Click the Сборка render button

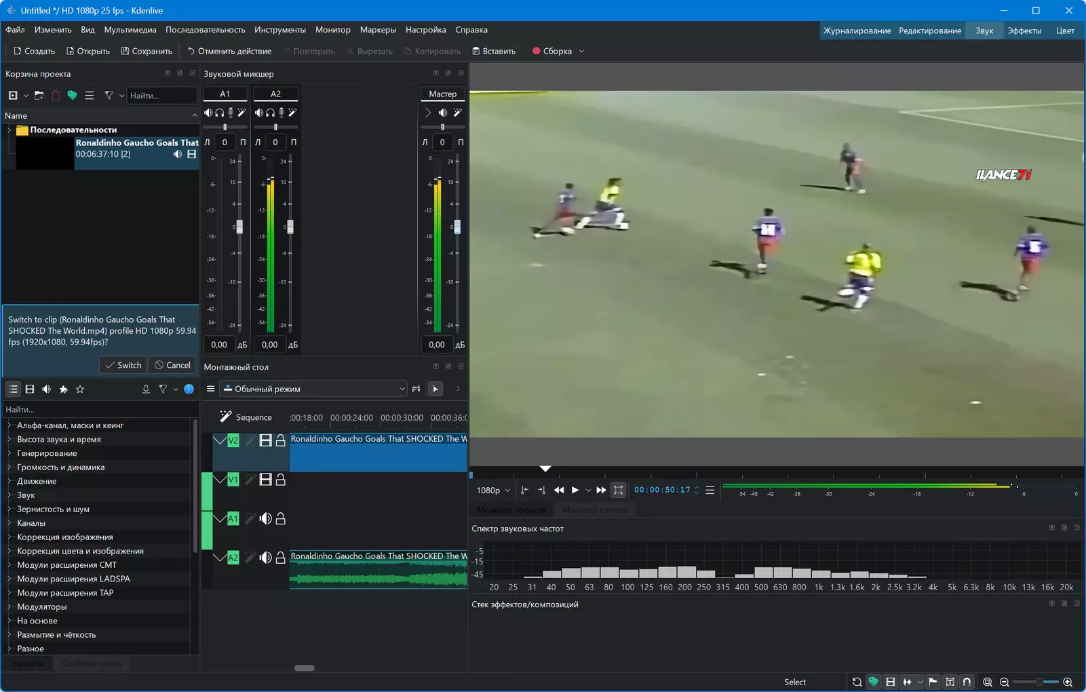point(558,51)
